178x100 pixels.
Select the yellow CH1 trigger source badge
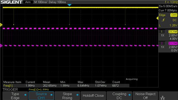[174, 15]
